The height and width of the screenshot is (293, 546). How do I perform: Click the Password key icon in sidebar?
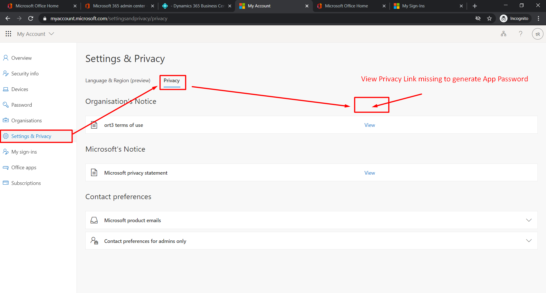[6, 105]
